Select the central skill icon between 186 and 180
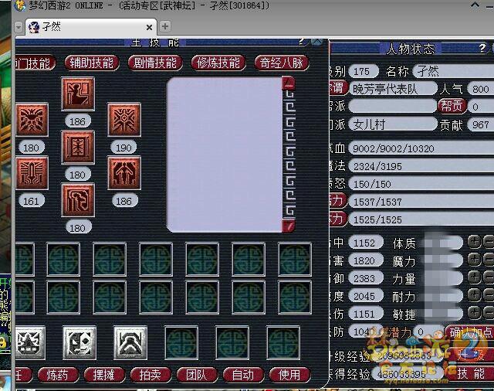494x391 pixels. pos(78,148)
